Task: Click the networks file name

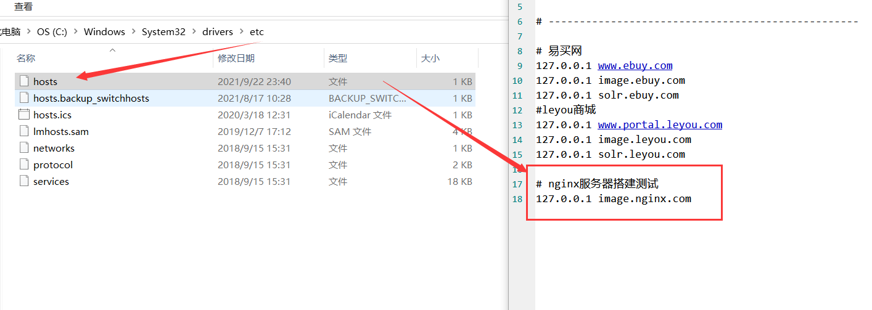Action: [x=54, y=148]
